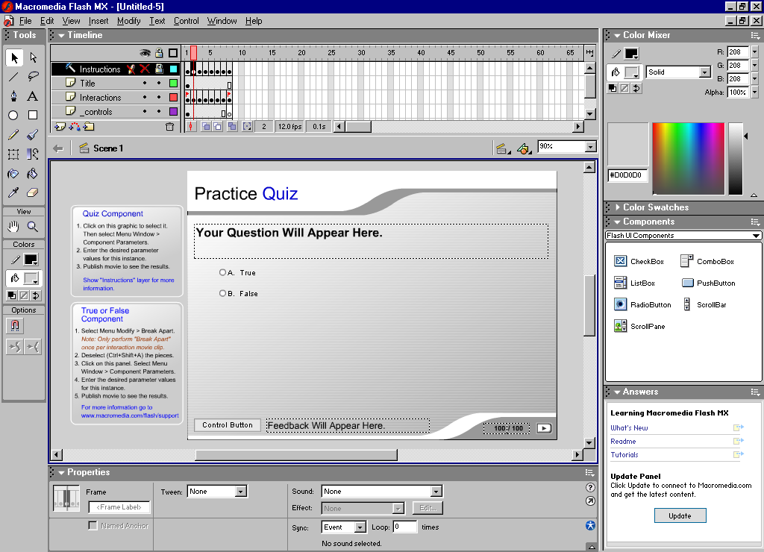
Task: Select the Rectangle tool
Action: click(33, 115)
